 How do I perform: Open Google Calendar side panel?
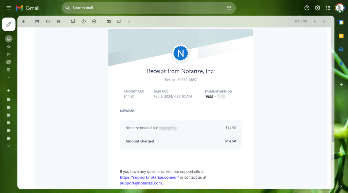click(341, 22)
